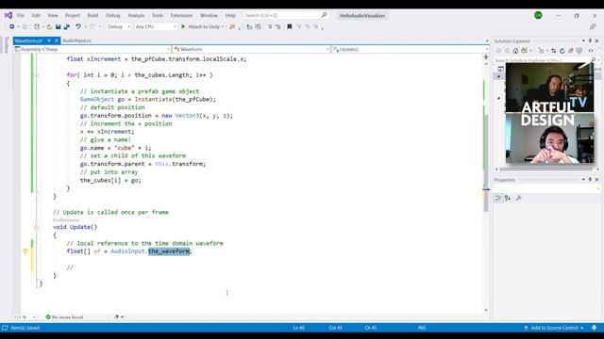This screenshot has width=604, height=339.
Task: Click the green account avatar icon
Action: pos(538,15)
